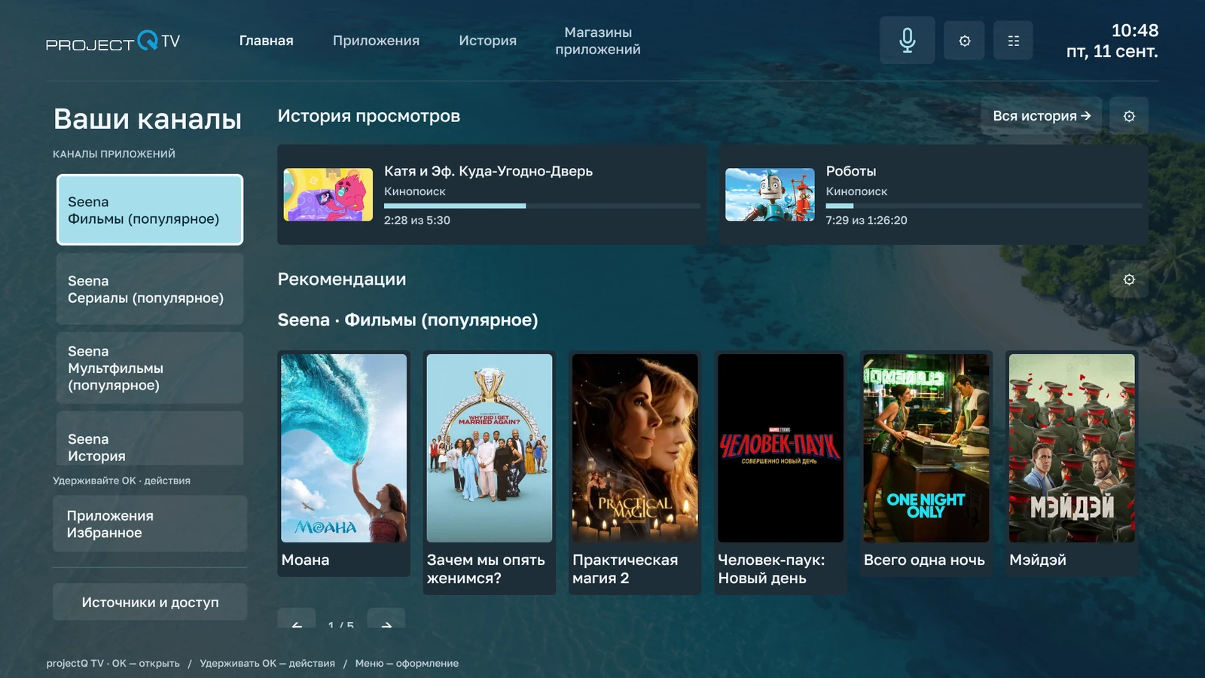
Task: Go to previous recommendations page arrow
Action: tap(297, 619)
